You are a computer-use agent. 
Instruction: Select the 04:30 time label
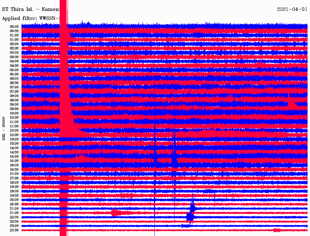click(x=14, y=66)
